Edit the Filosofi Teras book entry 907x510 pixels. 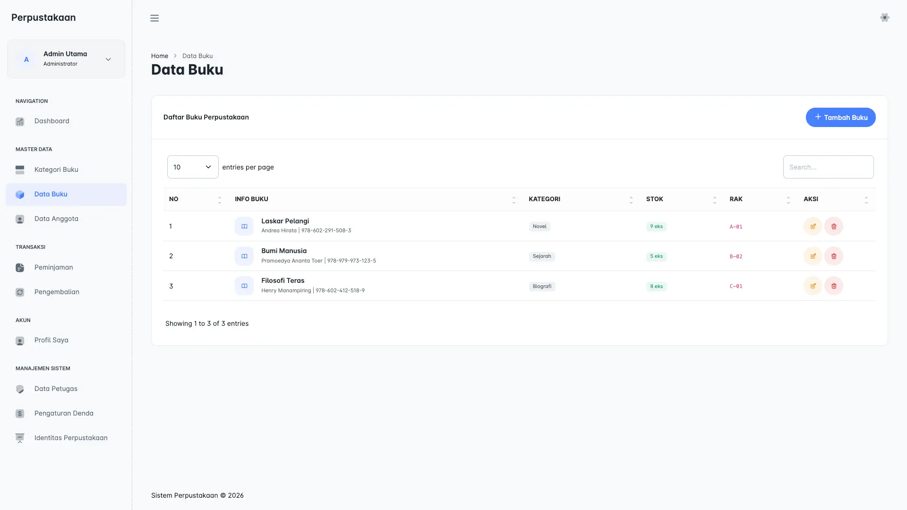[x=813, y=286]
